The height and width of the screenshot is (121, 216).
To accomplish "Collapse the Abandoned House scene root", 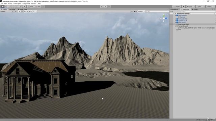I will [x=174, y=13].
